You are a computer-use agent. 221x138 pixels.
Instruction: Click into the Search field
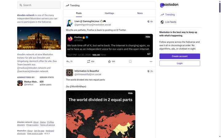tap(39, 5)
